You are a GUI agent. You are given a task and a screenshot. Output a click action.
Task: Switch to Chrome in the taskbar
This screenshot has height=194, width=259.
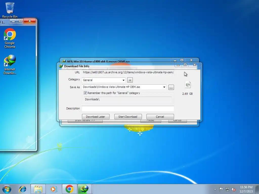69,189
